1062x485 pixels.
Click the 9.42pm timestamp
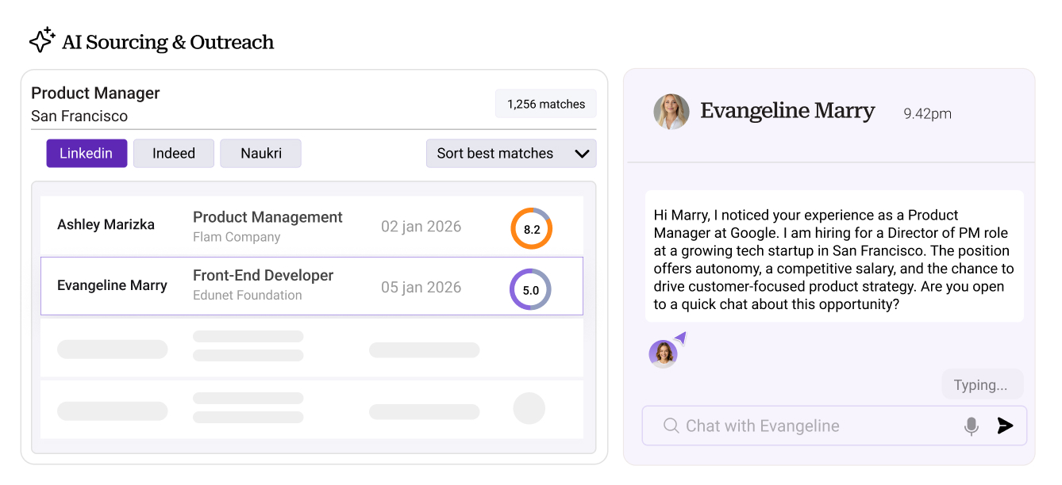(x=927, y=113)
